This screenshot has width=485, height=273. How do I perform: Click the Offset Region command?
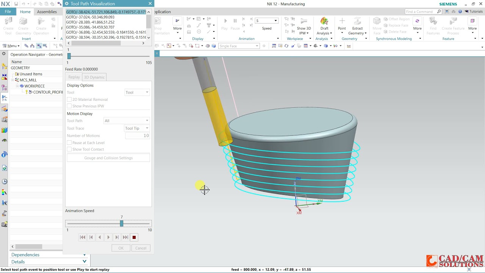tap(396, 19)
